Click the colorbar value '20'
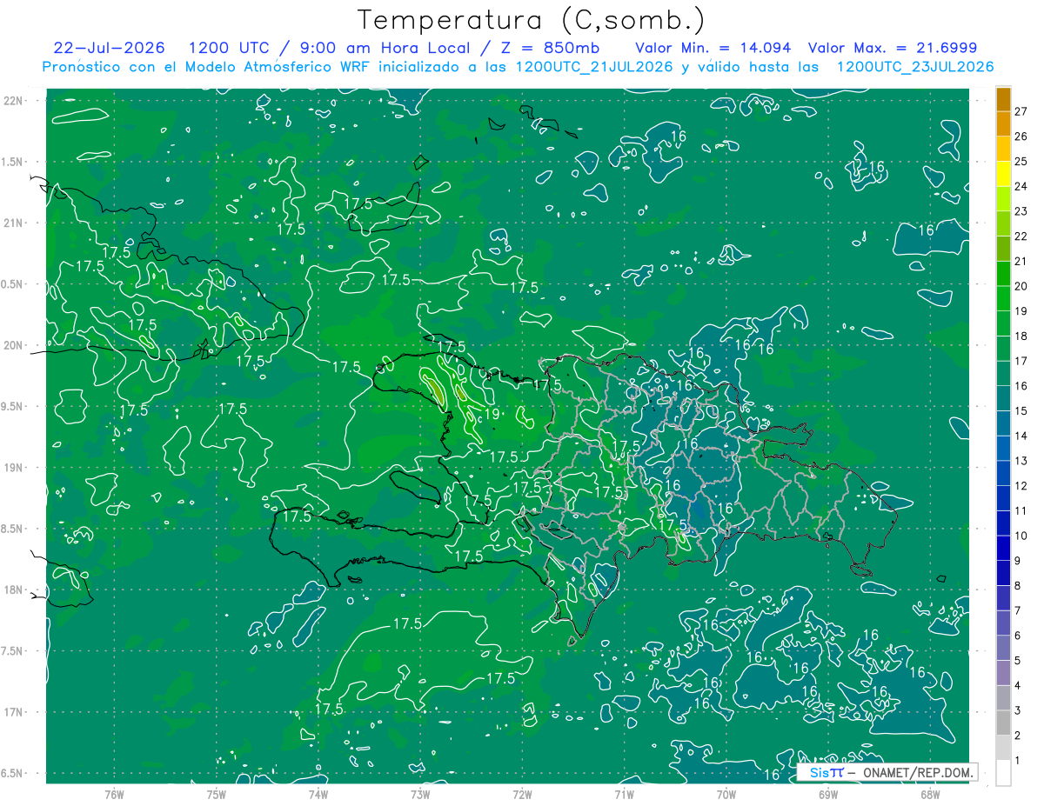Image resolution: width=1044 pixels, height=806 pixels. pos(1021,286)
